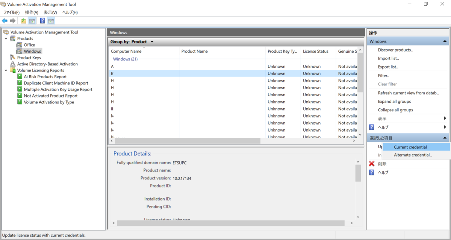Sort by the Product Name column

click(222, 52)
